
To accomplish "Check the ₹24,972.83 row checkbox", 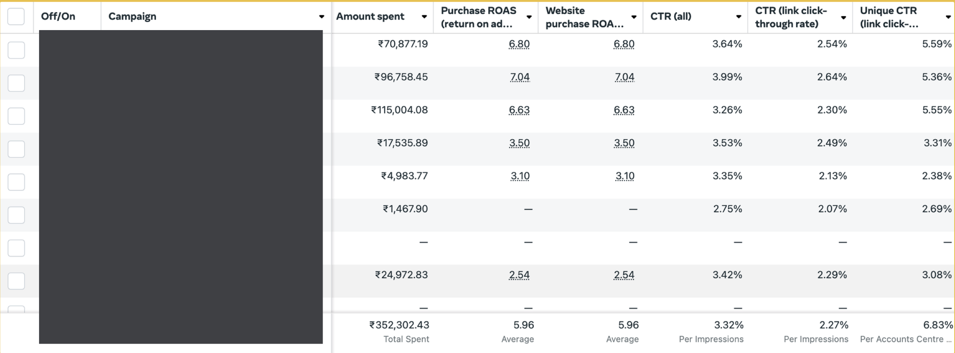I will click(16, 281).
